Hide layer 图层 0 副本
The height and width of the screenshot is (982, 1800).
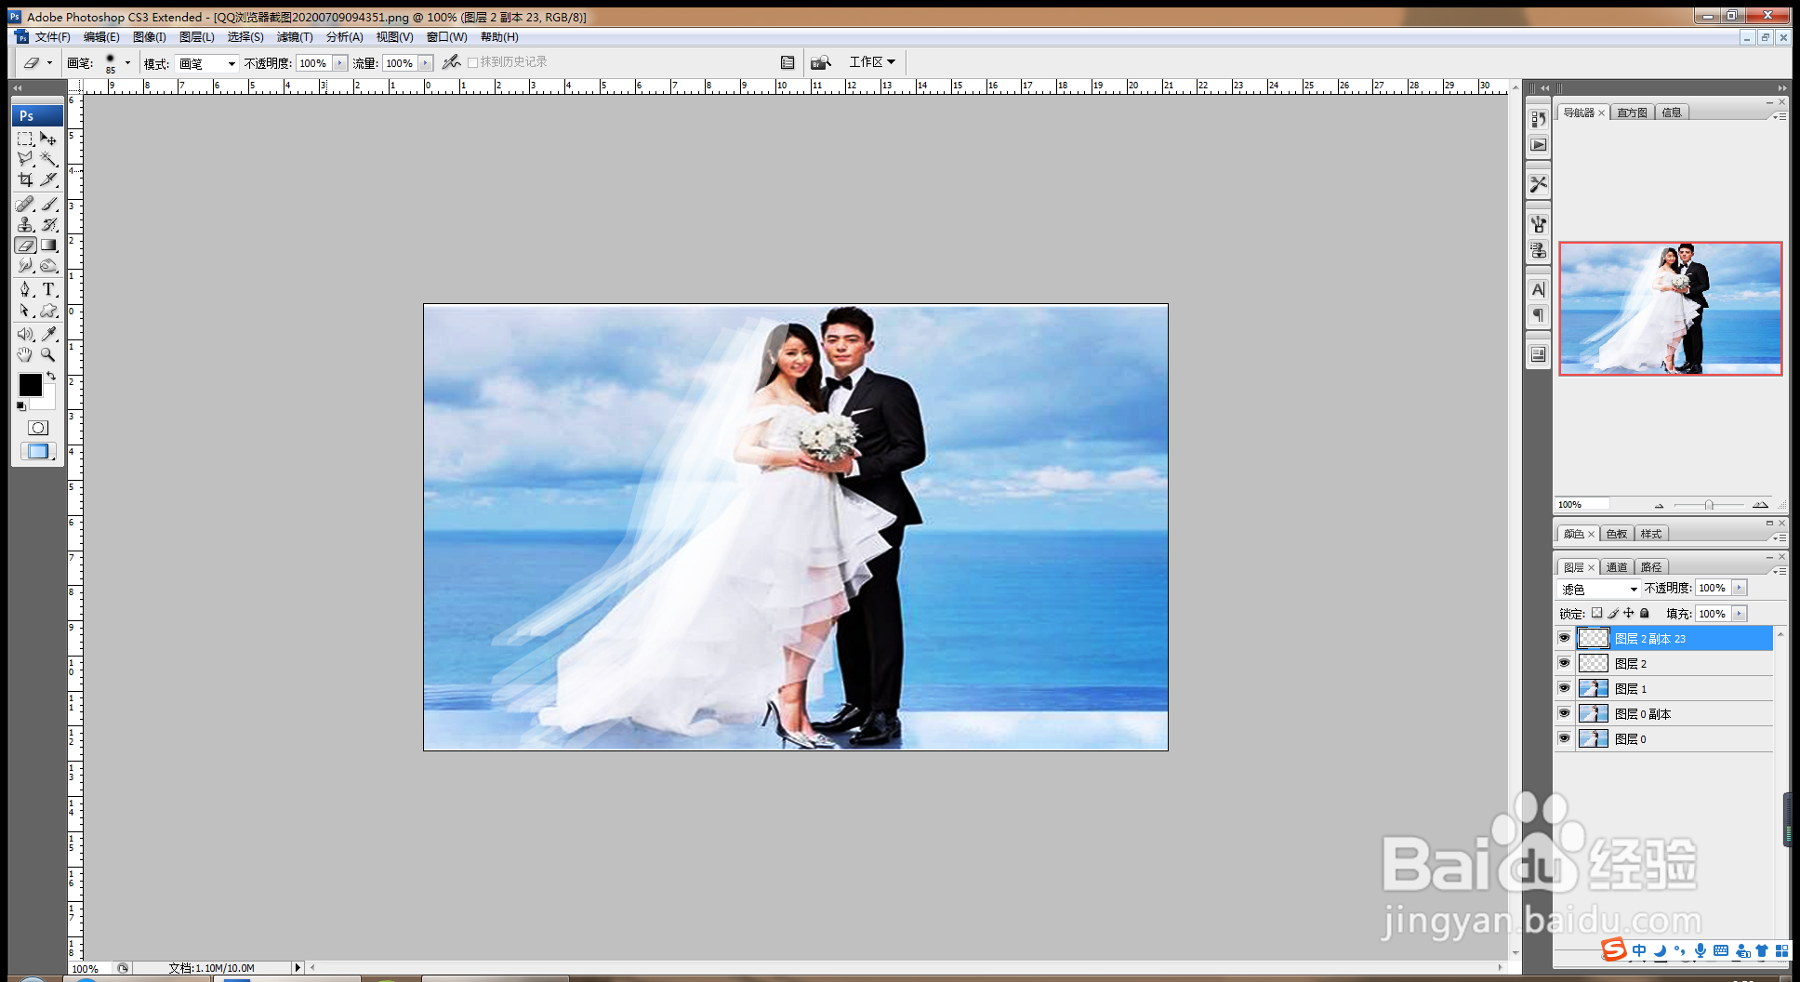tap(1564, 713)
